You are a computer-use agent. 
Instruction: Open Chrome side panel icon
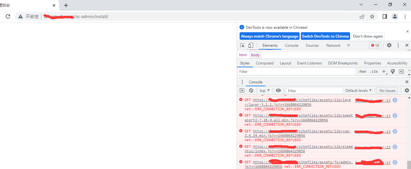pyautogui.click(x=384, y=16)
